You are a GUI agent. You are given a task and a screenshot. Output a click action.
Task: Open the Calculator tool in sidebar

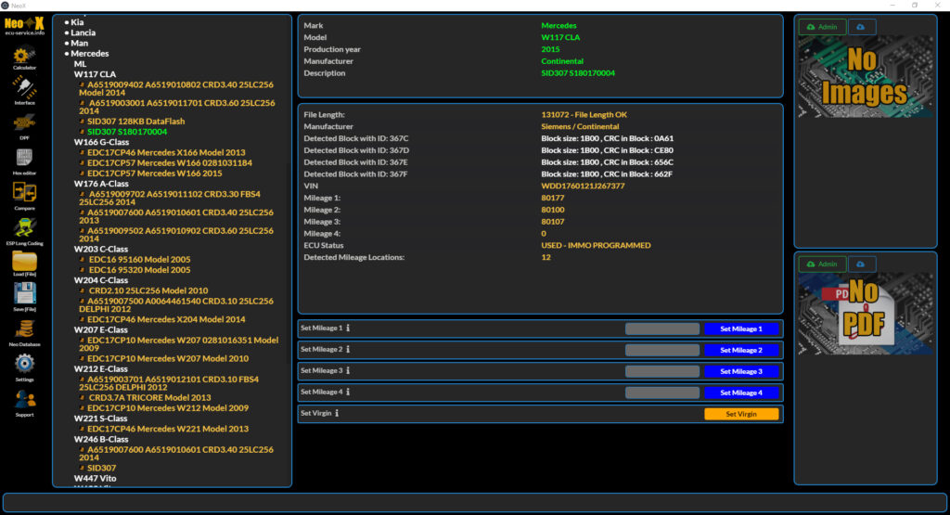tap(24, 56)
